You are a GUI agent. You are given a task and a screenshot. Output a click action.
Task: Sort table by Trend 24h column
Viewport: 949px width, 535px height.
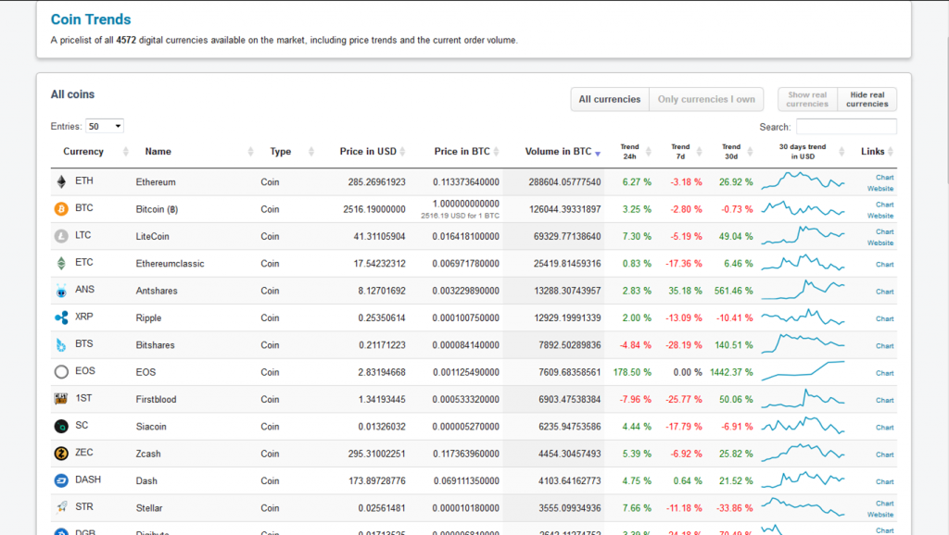point(629,152)
